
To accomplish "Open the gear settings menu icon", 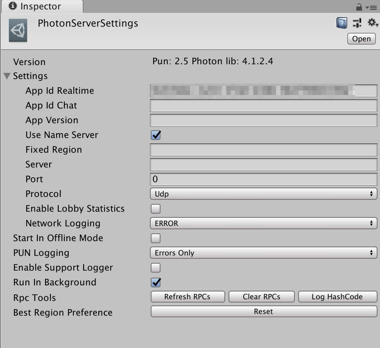I will (372, 23).
